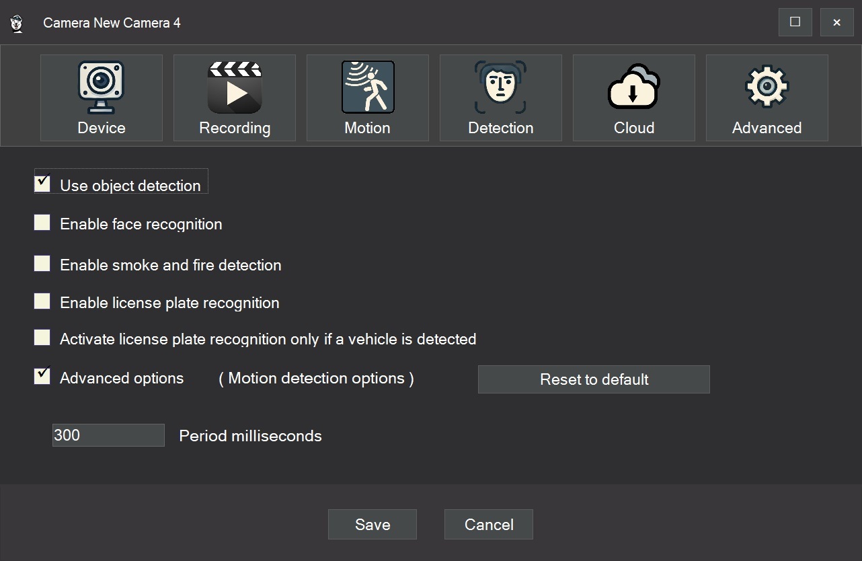Click Reset to default button
862x561 pixels.
pos(594,379)
